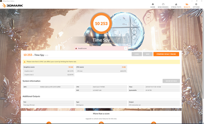
Task: Click the Graphics test 2 row
Action: (48, 75)
